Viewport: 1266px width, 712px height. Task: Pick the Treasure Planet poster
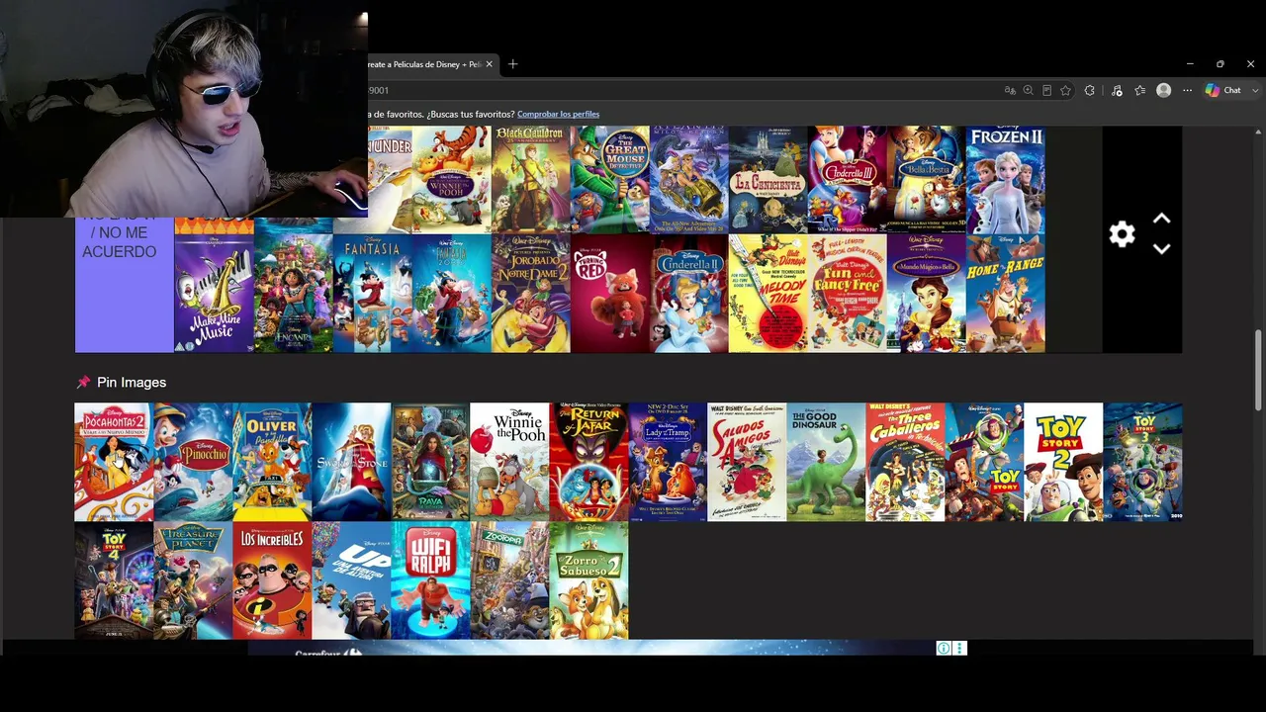(x=193, y=580)
